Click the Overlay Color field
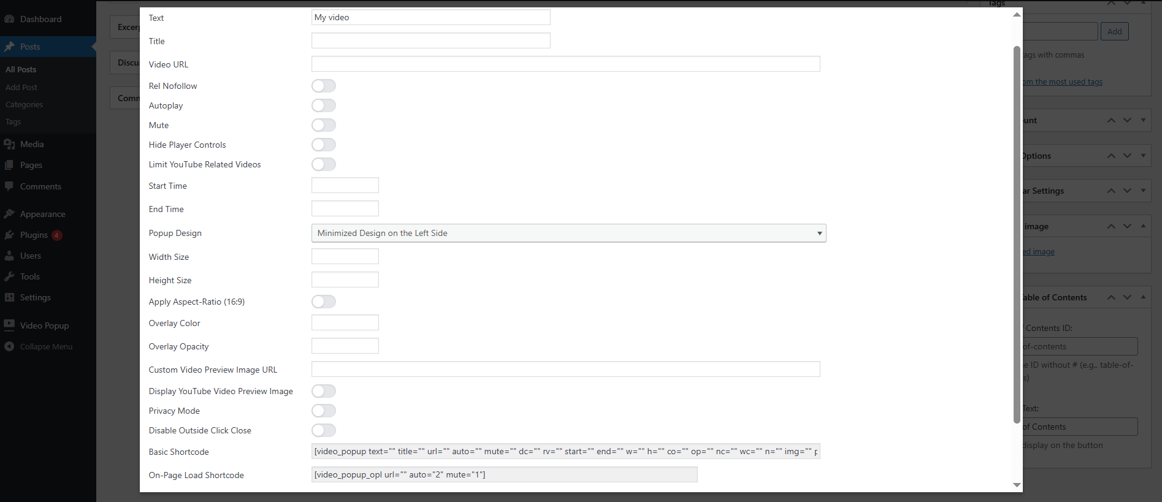The height and width of the screenshot is (502, 1162). [345, 322]
